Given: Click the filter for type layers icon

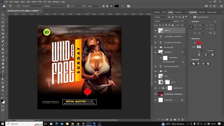Looking at the screenshot, I should pyautogui.click(x=176, y=17).
